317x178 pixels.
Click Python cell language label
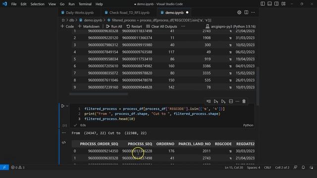(x=248, y=125)
